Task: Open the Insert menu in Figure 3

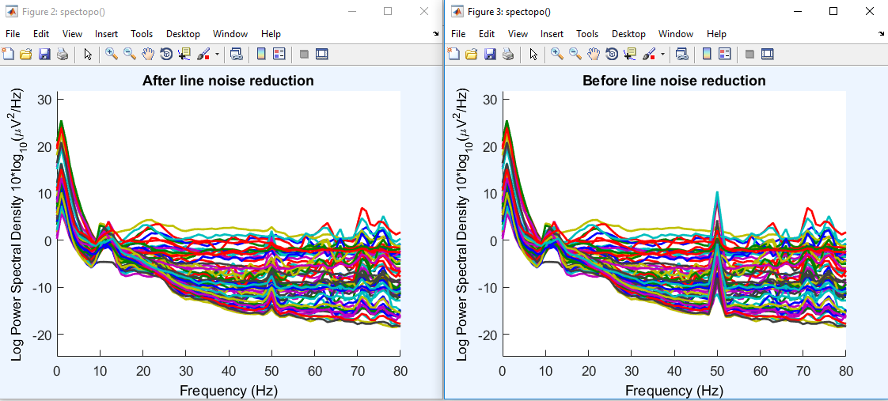Action: 552,34
